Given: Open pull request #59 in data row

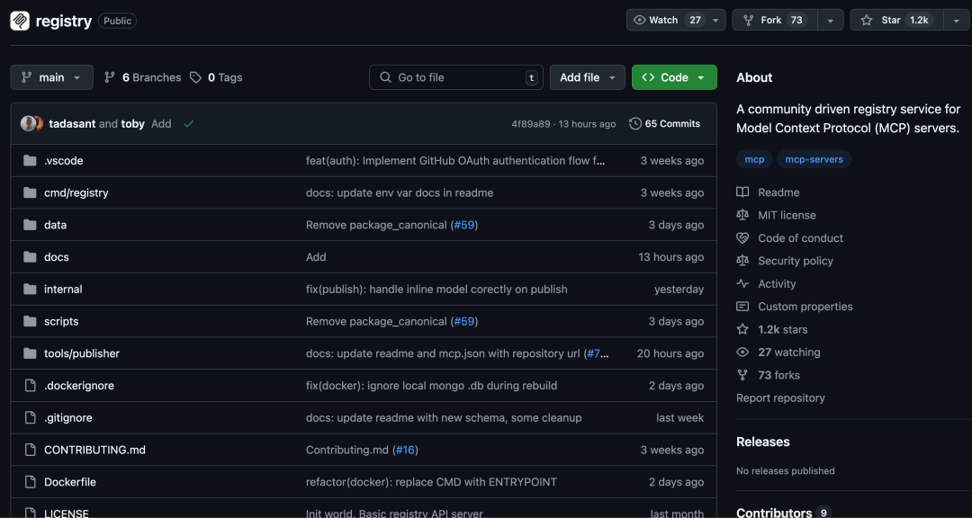Looking at the screenshot, I should (464, 225).
